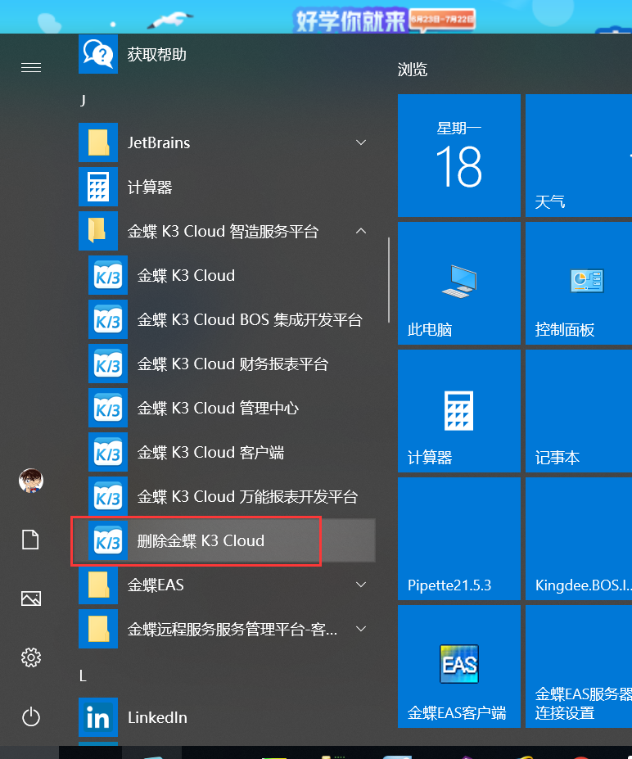Viewport: 632px width, 759px height.
Task: Open the Pipette21.5.3 tile
Action: pos(459,539)
